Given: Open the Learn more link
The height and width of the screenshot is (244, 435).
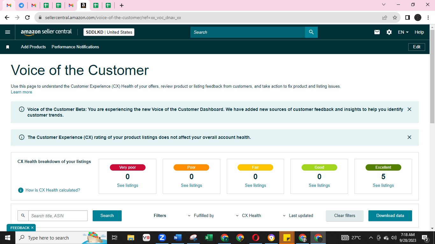Looking at the screenshot, I should pos(21,92).
